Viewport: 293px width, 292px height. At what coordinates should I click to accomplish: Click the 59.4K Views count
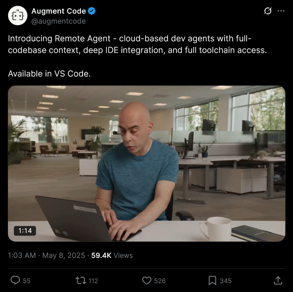[x=112, y=255]
